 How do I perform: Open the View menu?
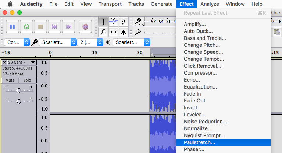click(86, 4)
